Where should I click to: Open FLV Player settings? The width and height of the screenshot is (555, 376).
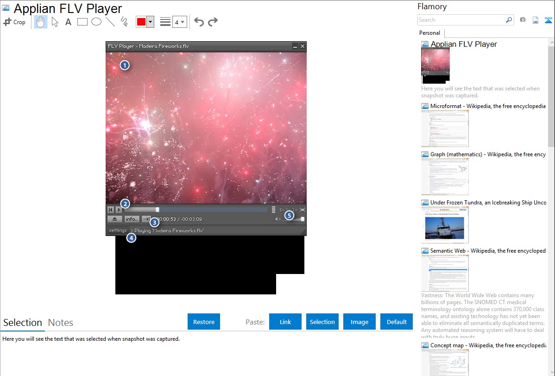[x=118, y=230]
